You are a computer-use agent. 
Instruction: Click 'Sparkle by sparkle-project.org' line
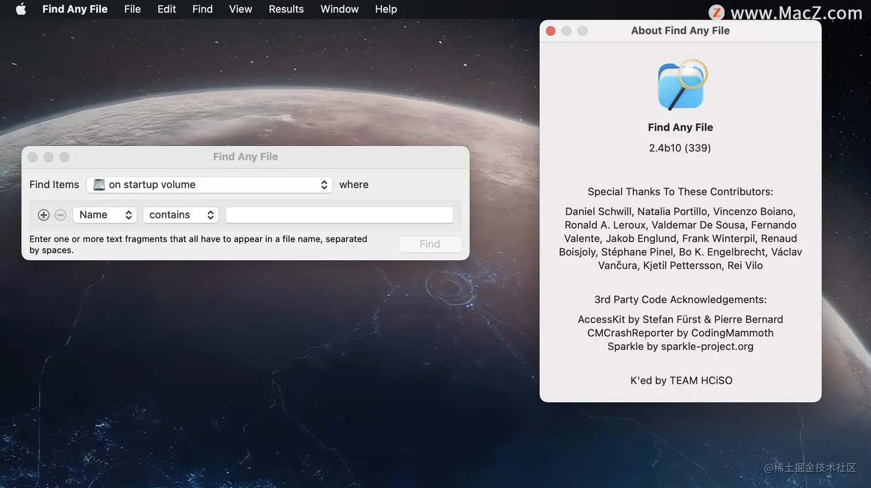(680, 346)
